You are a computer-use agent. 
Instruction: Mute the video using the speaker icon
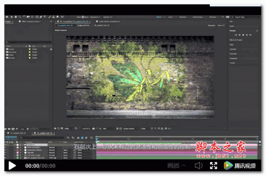point(199,166)
